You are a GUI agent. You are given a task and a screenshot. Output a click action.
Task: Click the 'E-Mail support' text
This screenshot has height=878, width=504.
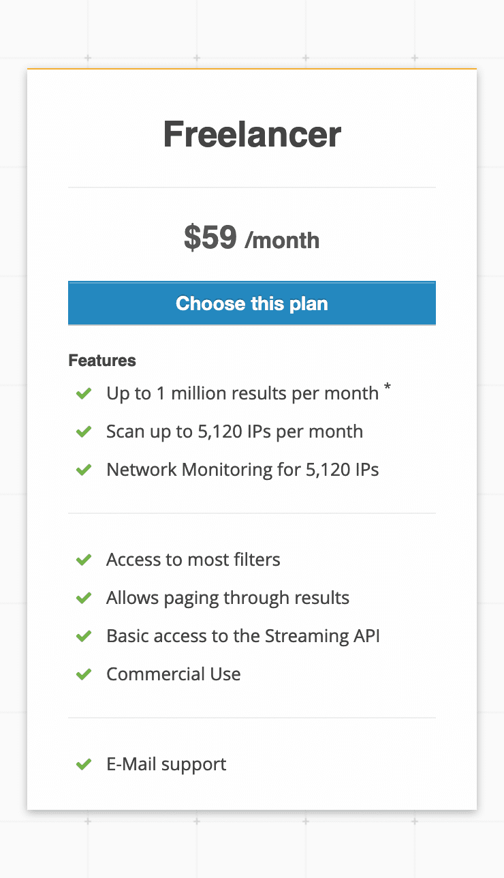[x=166, y=764]
